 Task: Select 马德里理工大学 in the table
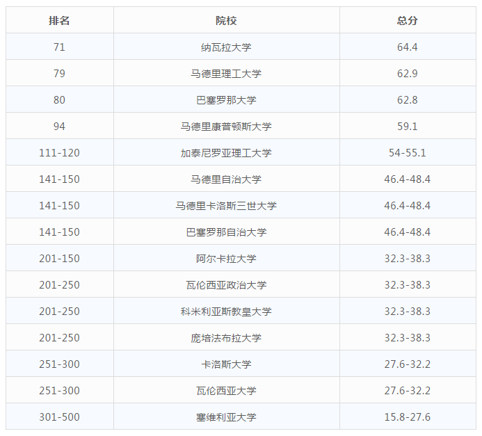(x=226, y=74)
